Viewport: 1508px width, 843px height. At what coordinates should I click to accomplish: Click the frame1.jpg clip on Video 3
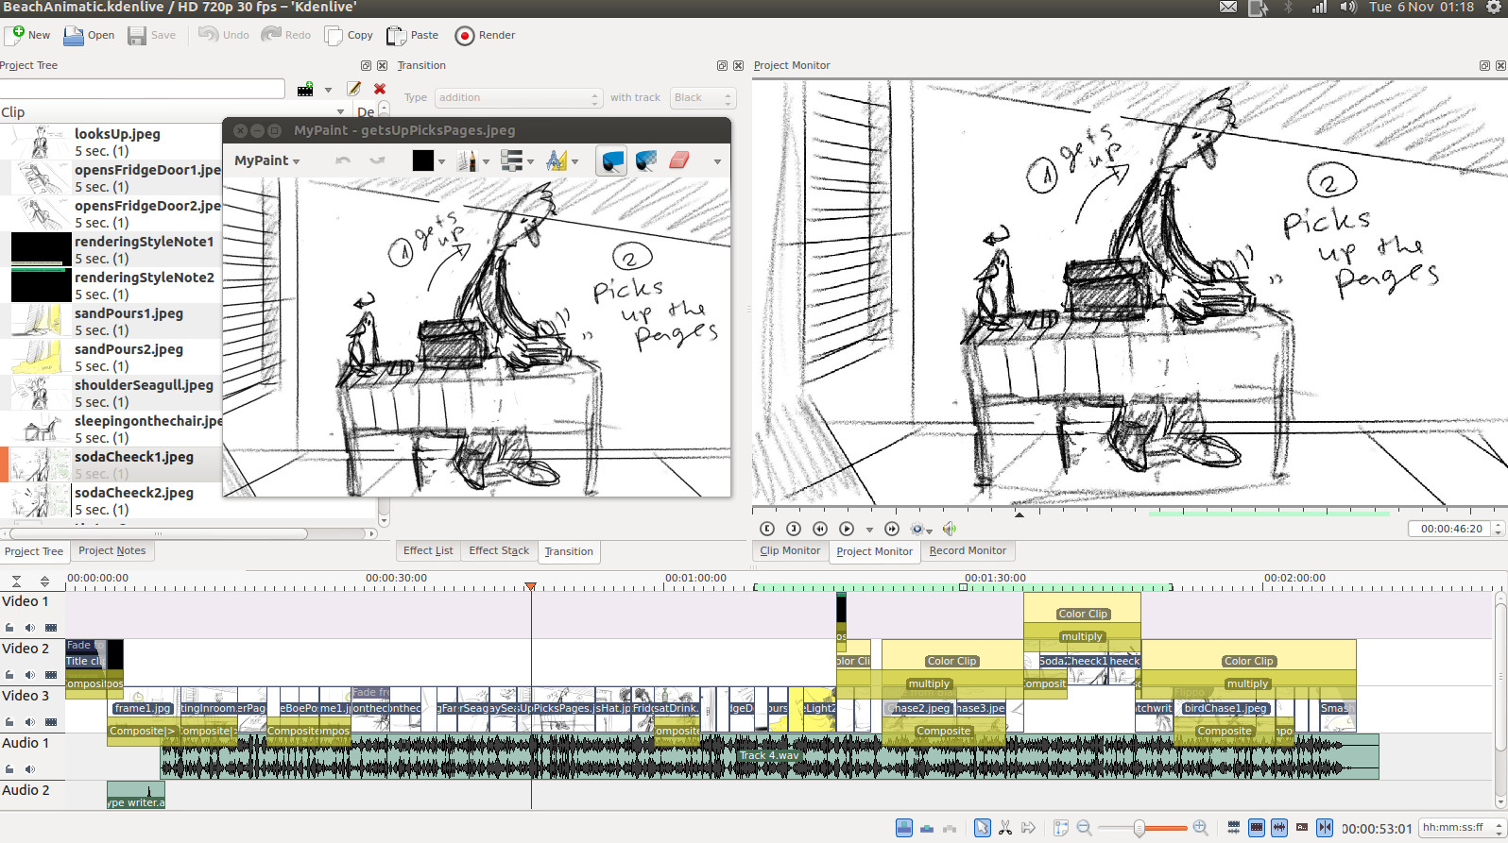[143, 708]
